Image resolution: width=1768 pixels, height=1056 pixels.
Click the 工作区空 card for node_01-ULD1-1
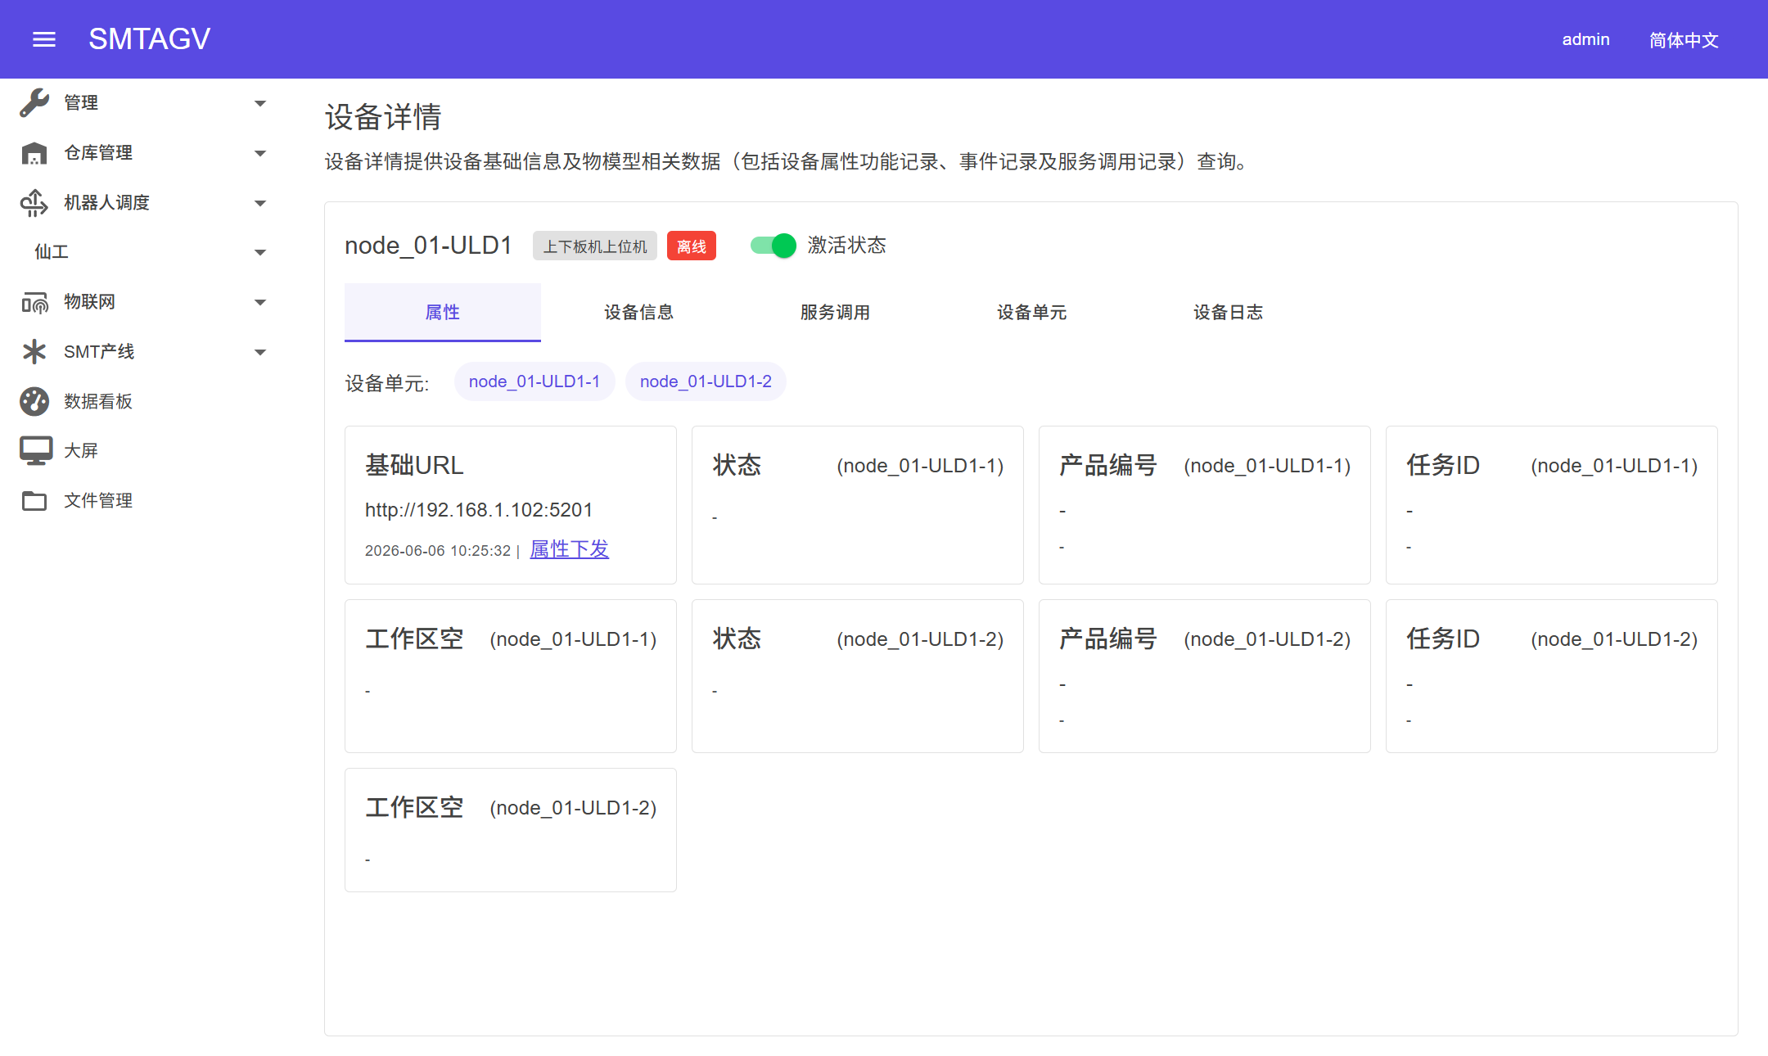(x=511, y=676)
